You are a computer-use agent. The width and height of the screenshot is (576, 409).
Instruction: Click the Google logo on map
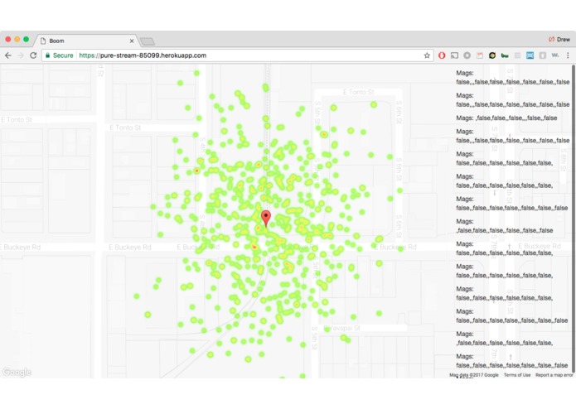coord(17,372)
